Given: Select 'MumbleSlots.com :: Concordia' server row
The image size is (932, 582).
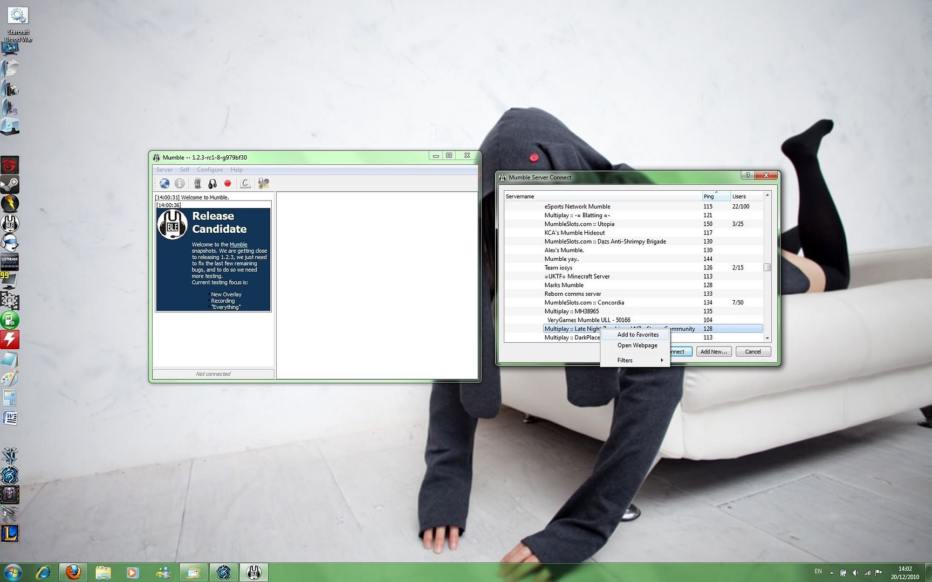Looking at the screenshot, I should click(633, 302).
